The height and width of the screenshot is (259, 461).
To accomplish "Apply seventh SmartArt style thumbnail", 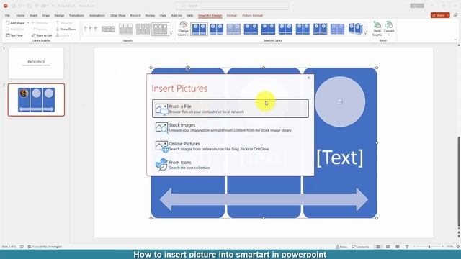I will 303,29.
